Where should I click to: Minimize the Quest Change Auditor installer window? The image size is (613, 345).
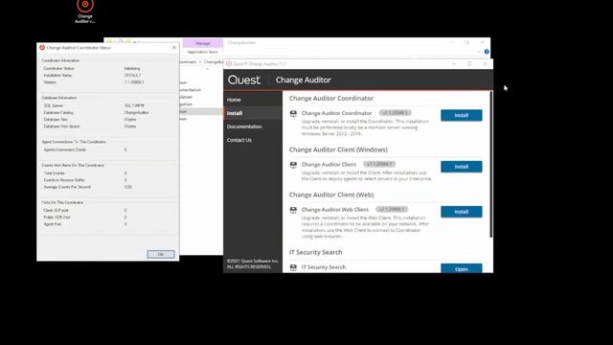(454, 64)
